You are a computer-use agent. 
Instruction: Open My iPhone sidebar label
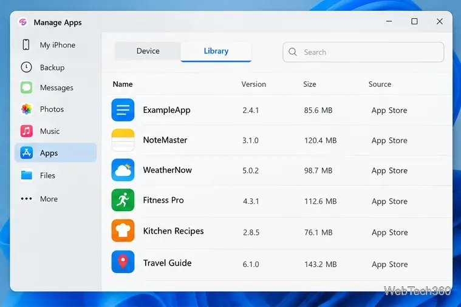coord(58,45)
